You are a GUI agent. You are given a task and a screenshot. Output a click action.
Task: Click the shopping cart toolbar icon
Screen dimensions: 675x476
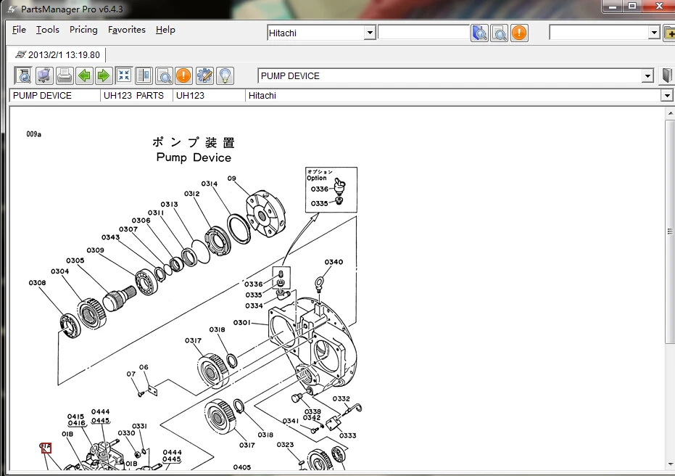(x=44, y=75)
